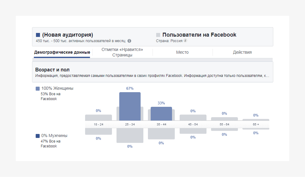
Task: Select the 33% women bar for 35 - 44
Action: [161, 113]
